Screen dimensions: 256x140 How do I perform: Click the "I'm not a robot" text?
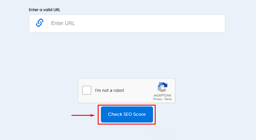click(109, 90)
